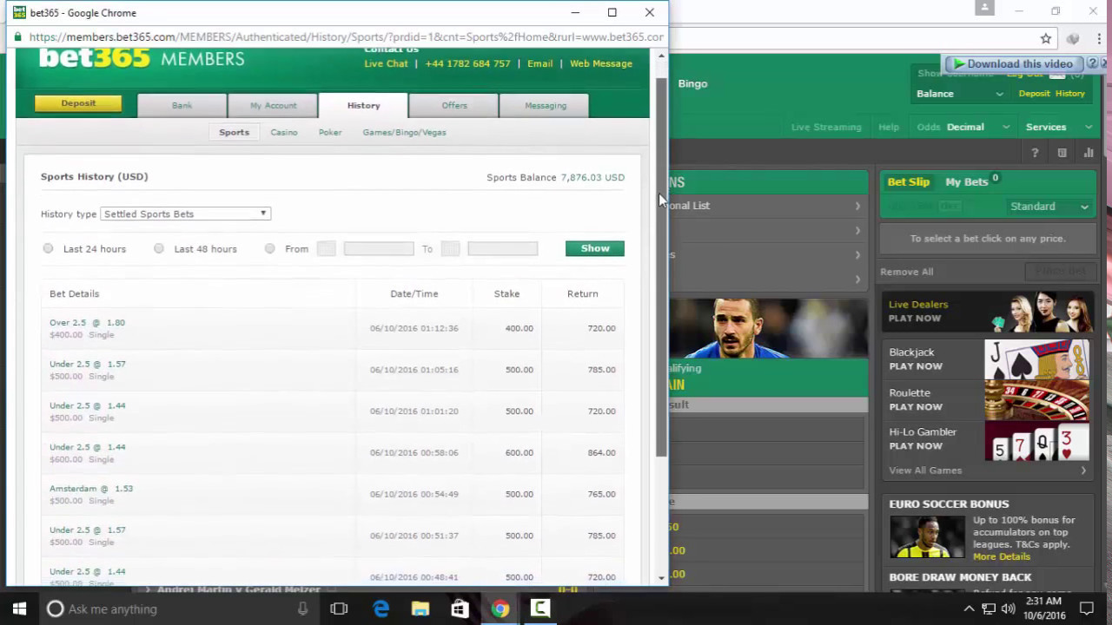
Task: Select the Bet Slip tab
Action: coord(909,181)
